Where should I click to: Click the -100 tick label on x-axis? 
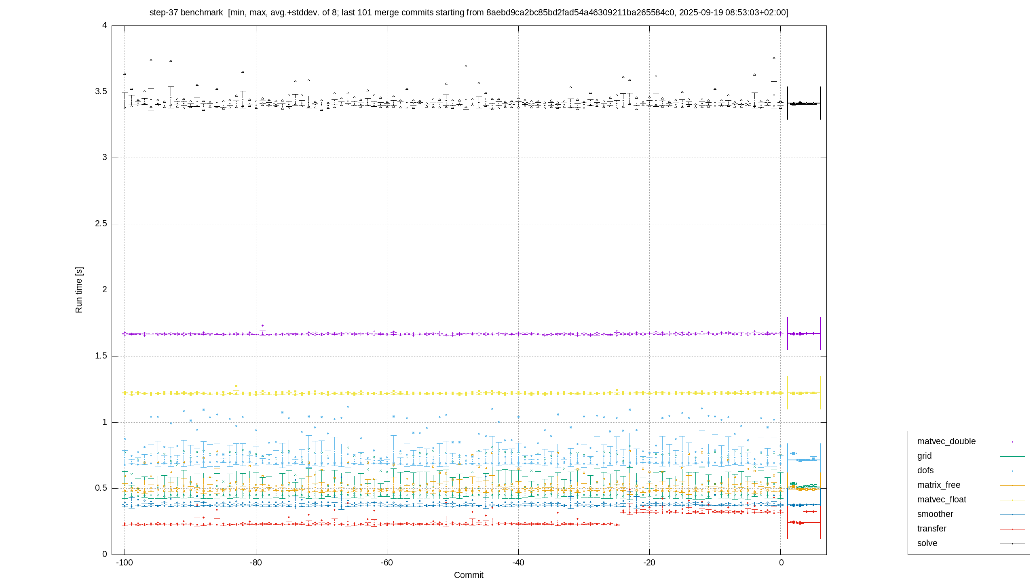pyautogui.click(x=125, y=563)
